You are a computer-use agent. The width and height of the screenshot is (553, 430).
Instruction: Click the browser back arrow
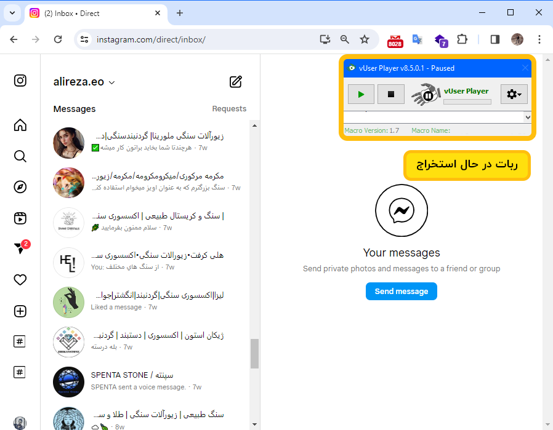tap(14, 39)
